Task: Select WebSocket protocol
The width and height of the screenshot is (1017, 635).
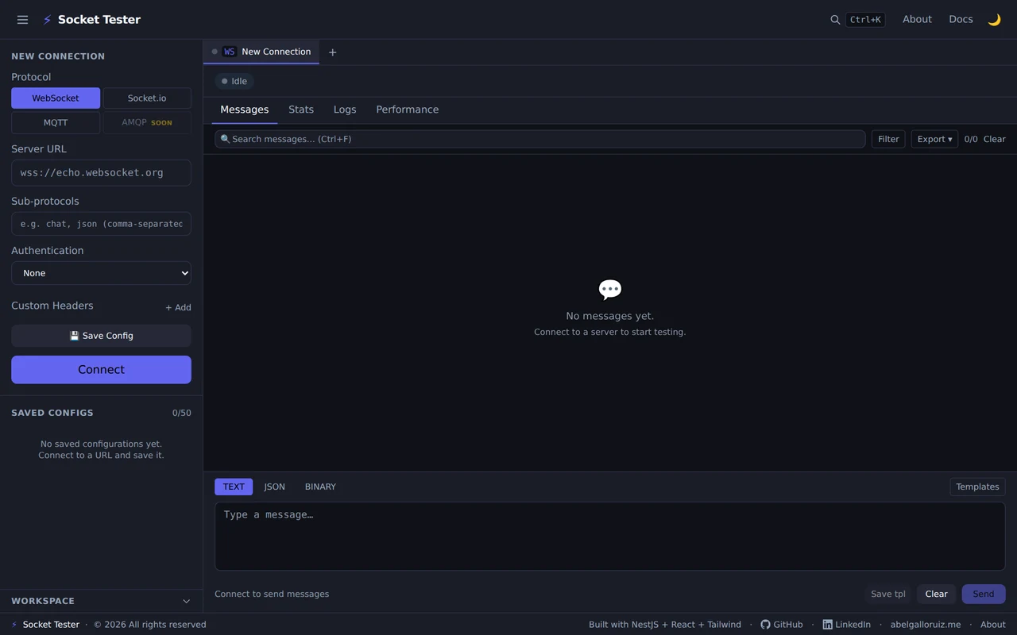Action: (56, 98)
